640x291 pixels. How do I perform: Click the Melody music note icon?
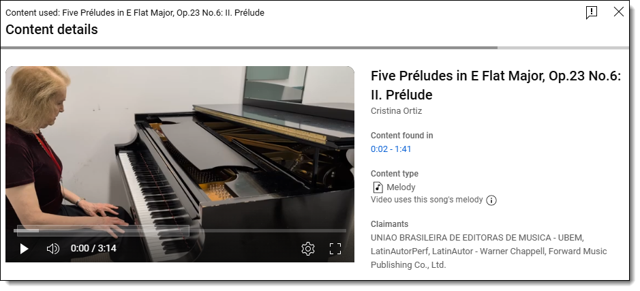[x=378, y=187]
